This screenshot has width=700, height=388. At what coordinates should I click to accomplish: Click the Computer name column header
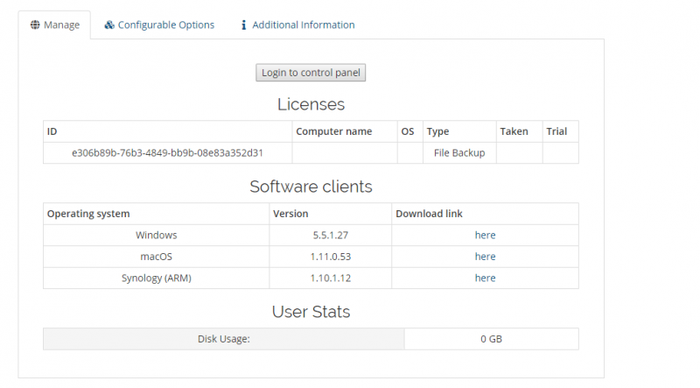tap(345, 131)
